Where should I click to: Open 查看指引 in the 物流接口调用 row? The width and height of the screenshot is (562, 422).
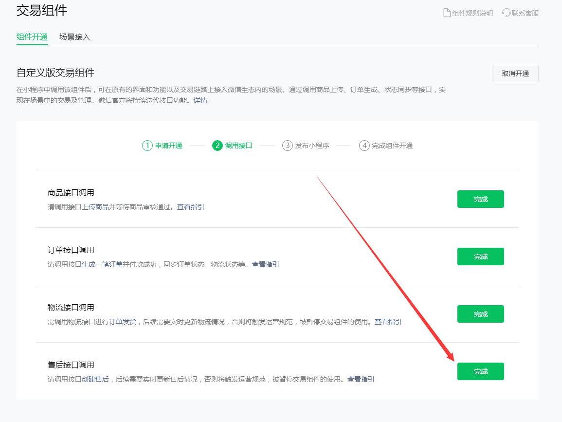point(388,322)
